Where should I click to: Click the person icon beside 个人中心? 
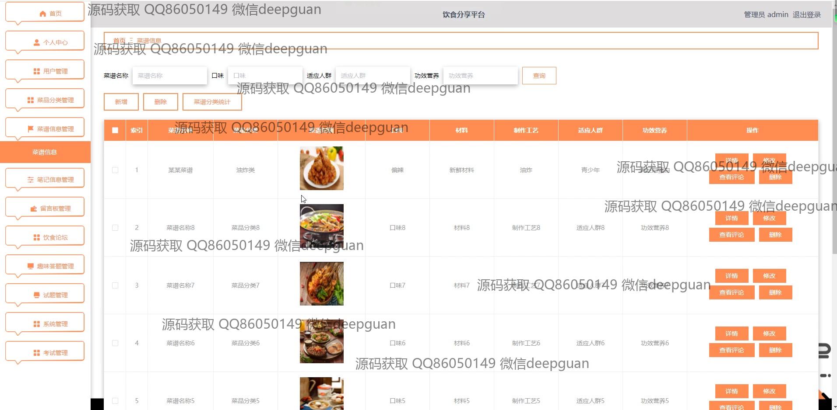coord(37,42)
